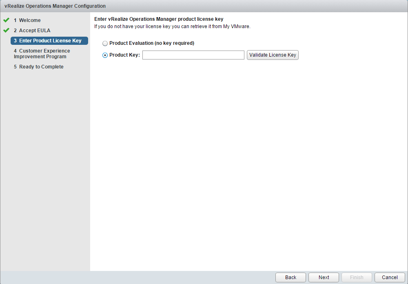The height and width of the screenshot is (284, 408).
Task: Open step 2 Accept EULA
Action: (x=32, y=31)
